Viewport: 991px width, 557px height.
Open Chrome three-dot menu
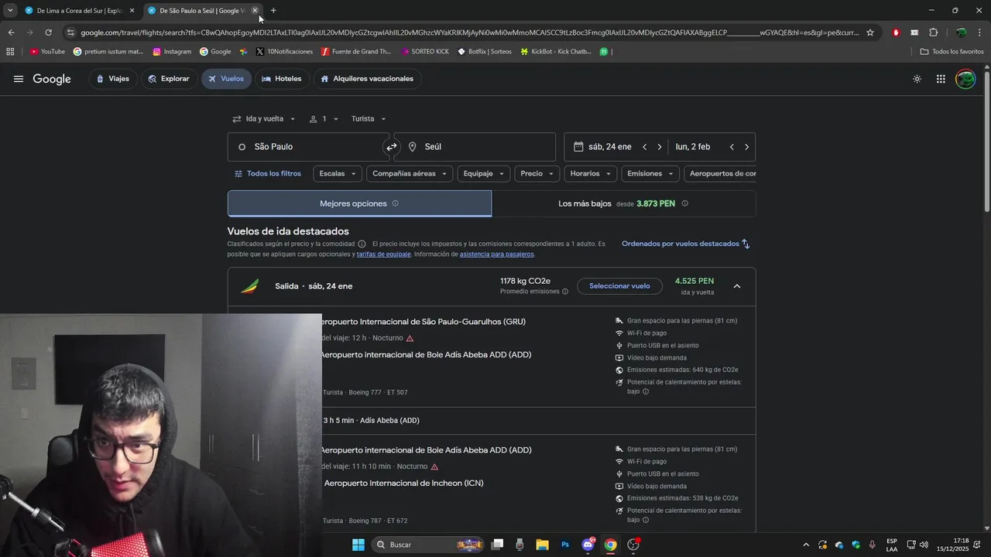coord(980,32)
